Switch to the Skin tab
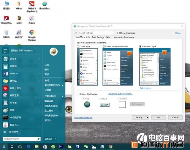190x150 pixels. point(108,37)
